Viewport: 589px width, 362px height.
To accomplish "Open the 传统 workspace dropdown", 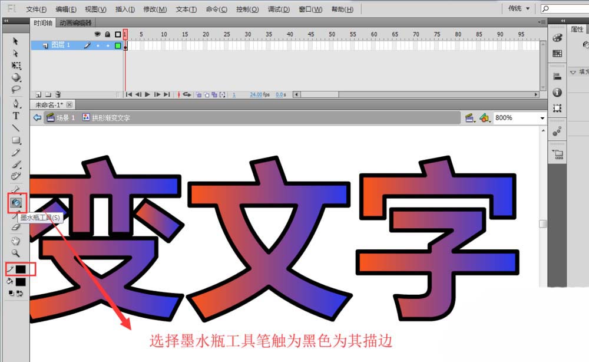I will click(x=519, y=8).
